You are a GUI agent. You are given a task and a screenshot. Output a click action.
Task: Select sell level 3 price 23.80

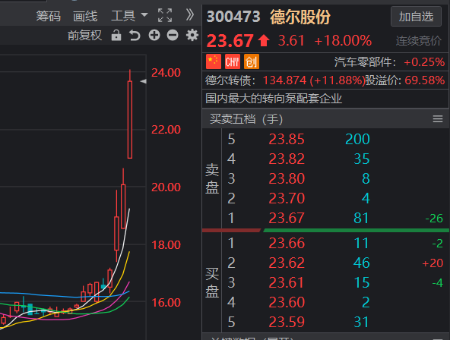tap(287, 178)
